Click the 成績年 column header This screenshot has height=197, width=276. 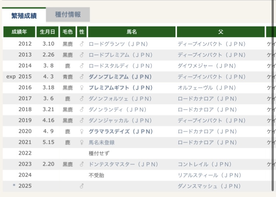(19, 32)
